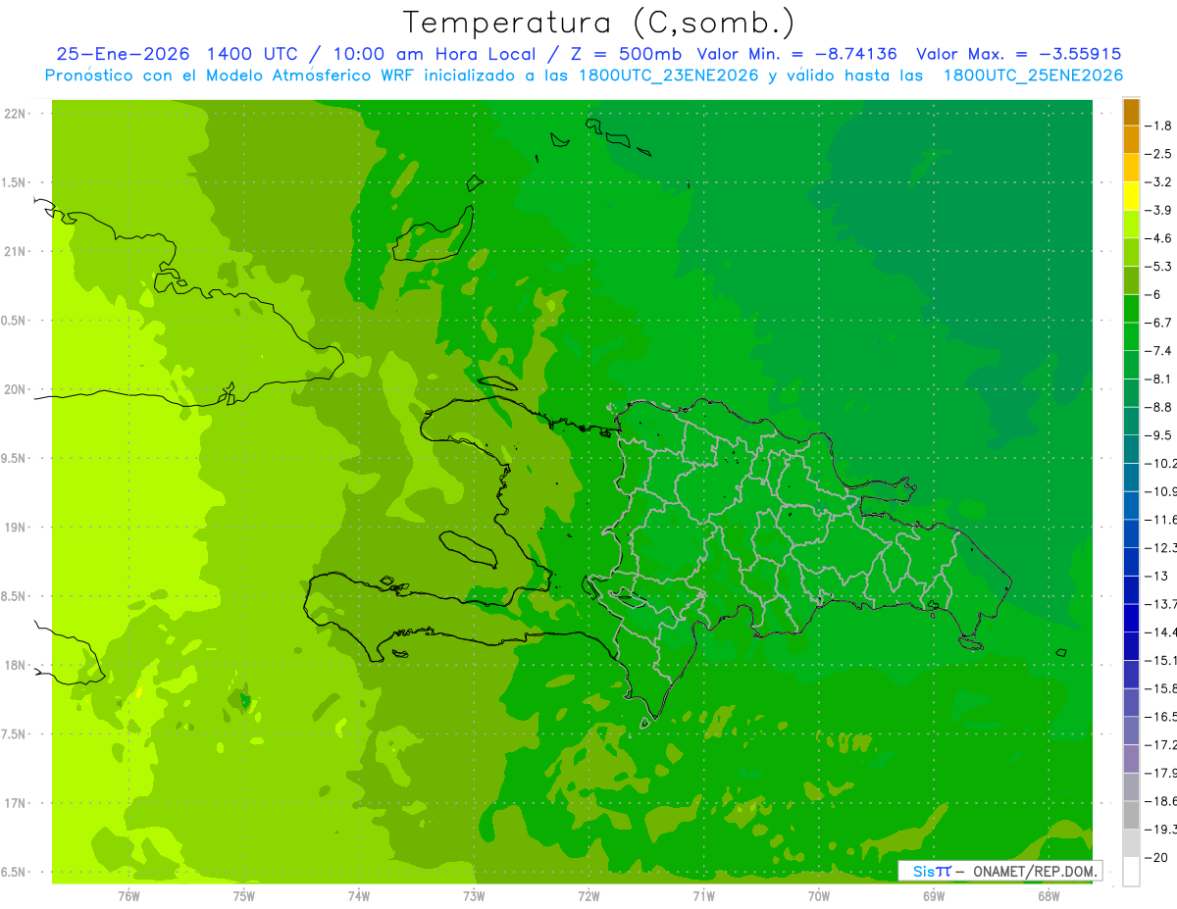Click the '1800UTC_25ENE2026' valid-until timestamp
Screen dimensions: 1177x909
pyautogui.click(x=1033, y=75)
